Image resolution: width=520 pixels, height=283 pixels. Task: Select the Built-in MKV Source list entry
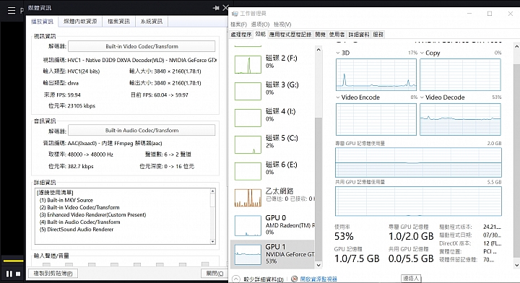66,200
